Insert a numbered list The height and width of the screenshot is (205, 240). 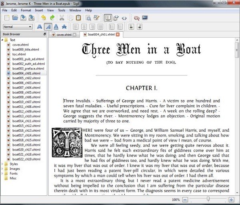point(120,27)
